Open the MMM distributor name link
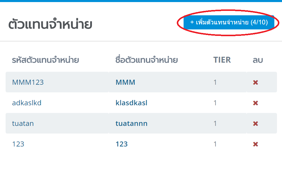Image resolution: width=282 pixels, height=170 pixels. coord(125,82)
